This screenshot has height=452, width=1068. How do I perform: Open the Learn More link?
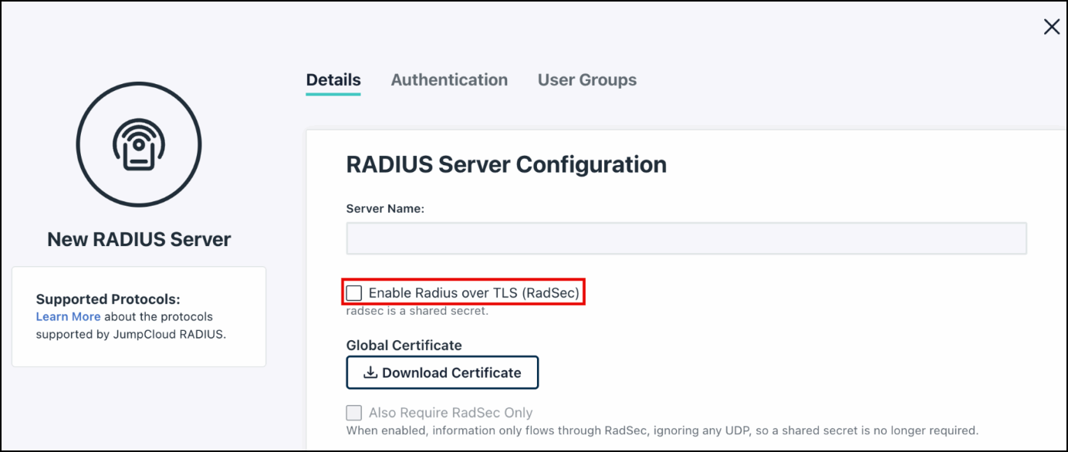[x=68, y=316]
